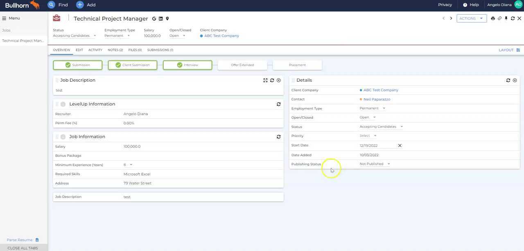Open the Priority dropdown in Details
The image size is (524, 251).
point(374,136)
